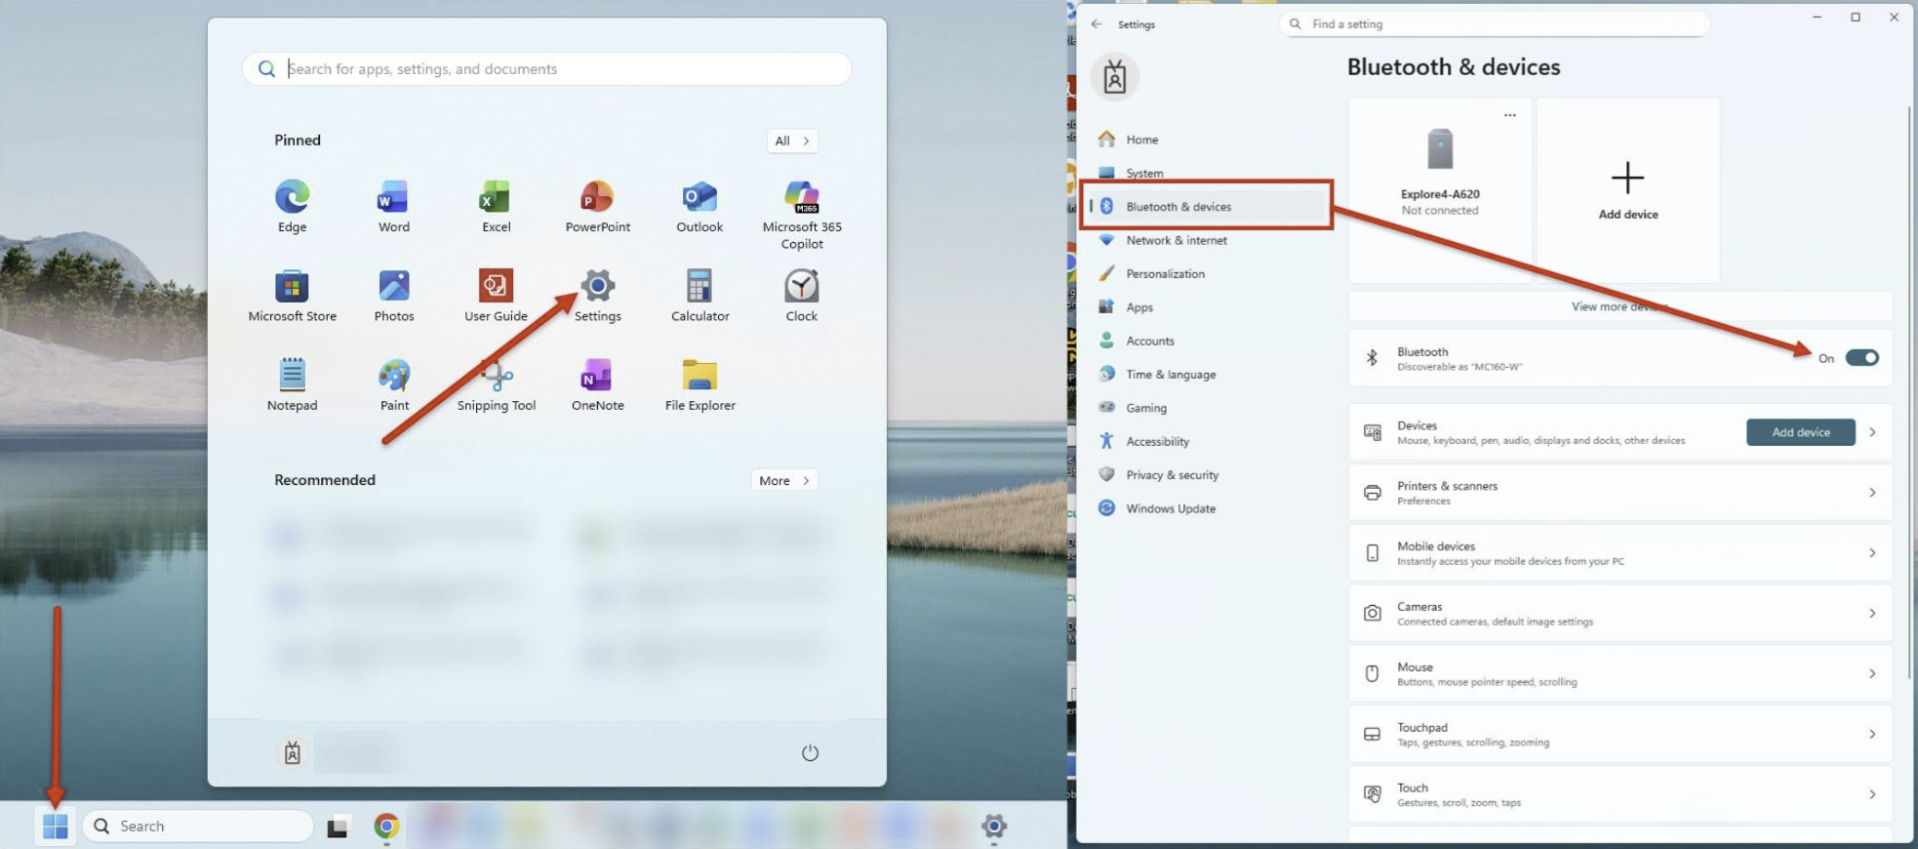Click the large Add device plus tile
This screenshot has width=1918, height=849.
(1627, 189)
